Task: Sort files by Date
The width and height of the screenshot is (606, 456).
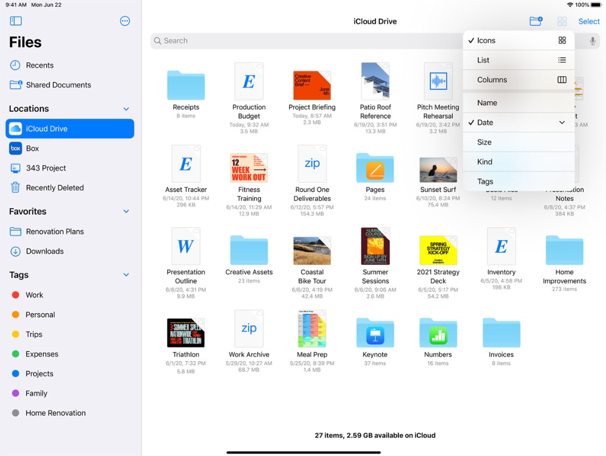Action: [x=518, y=123]
